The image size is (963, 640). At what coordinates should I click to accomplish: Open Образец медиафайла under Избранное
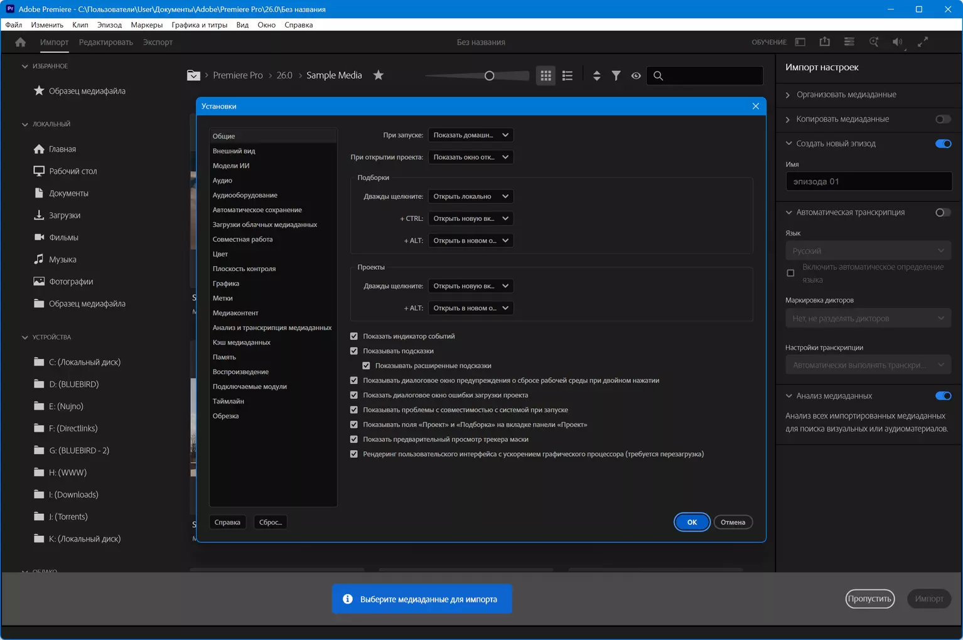tap(87, 91)
